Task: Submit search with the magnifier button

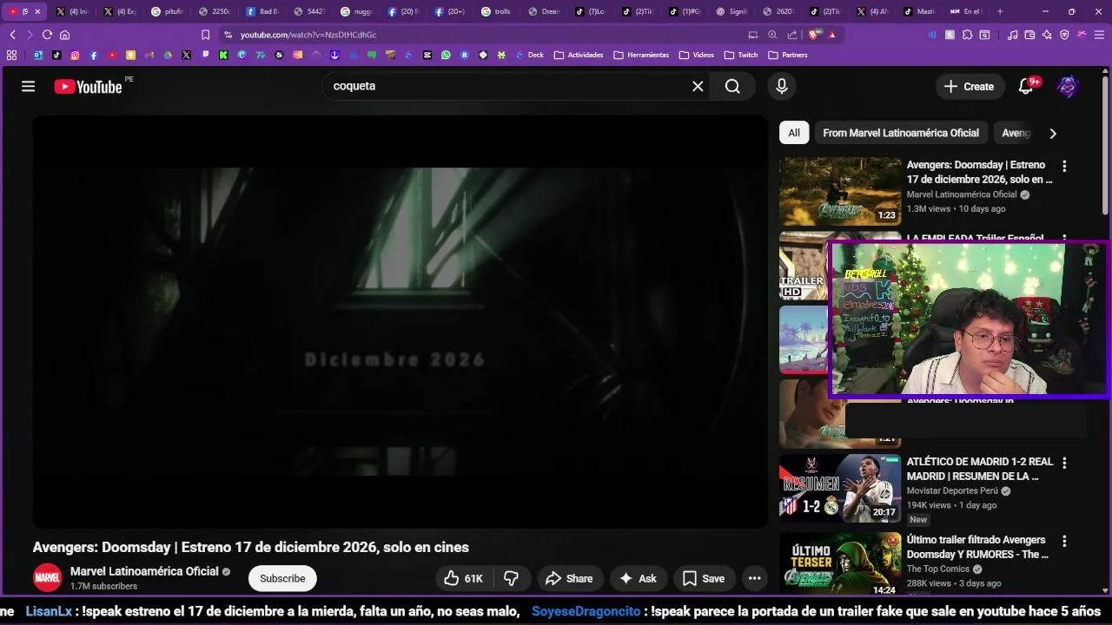Action: pos(732,86)
